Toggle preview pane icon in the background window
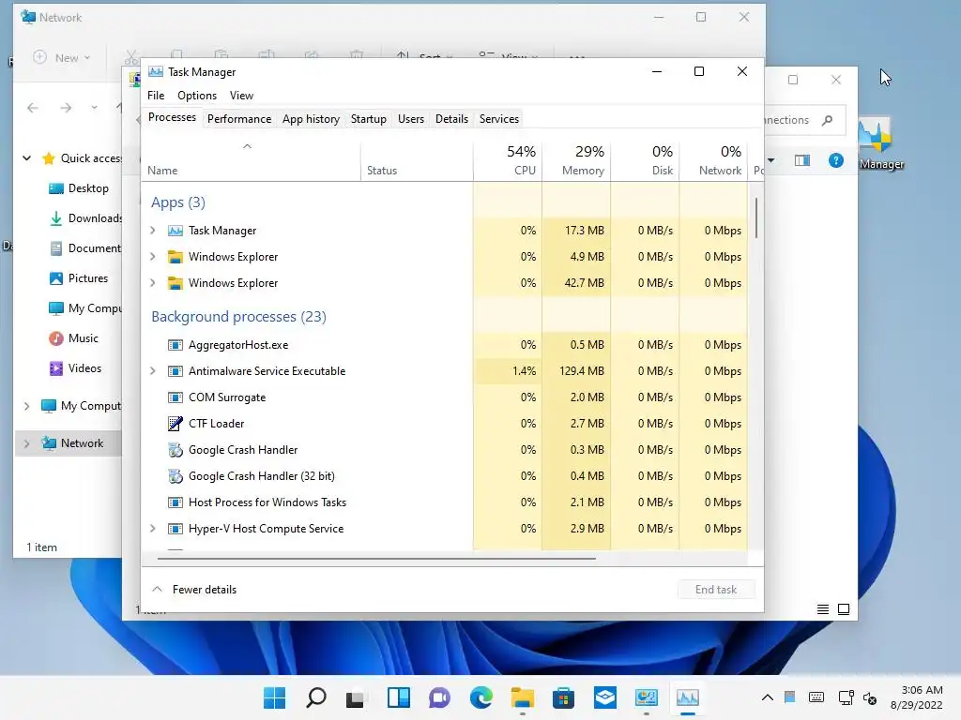Screen dimensions: 961x720 point(802,160)
